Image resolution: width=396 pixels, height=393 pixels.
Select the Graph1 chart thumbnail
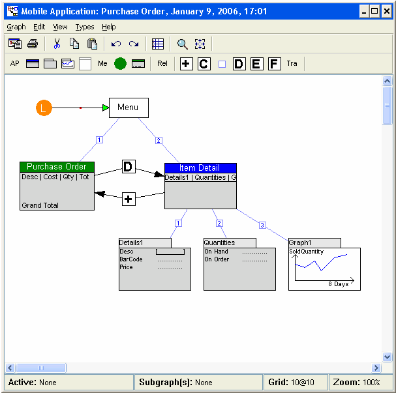(x=324, y=268)
